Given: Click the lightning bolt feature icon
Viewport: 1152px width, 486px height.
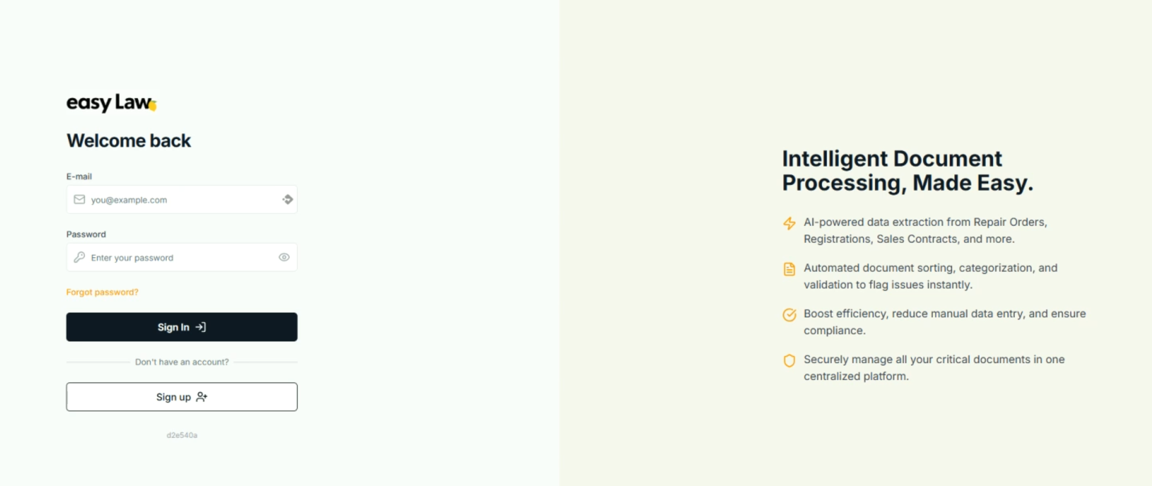Looking at the screenshot, I should click(789, 223).
